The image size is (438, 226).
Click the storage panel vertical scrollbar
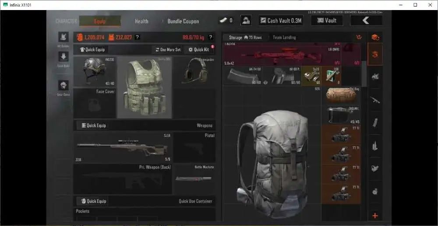(x=364, y=74)
